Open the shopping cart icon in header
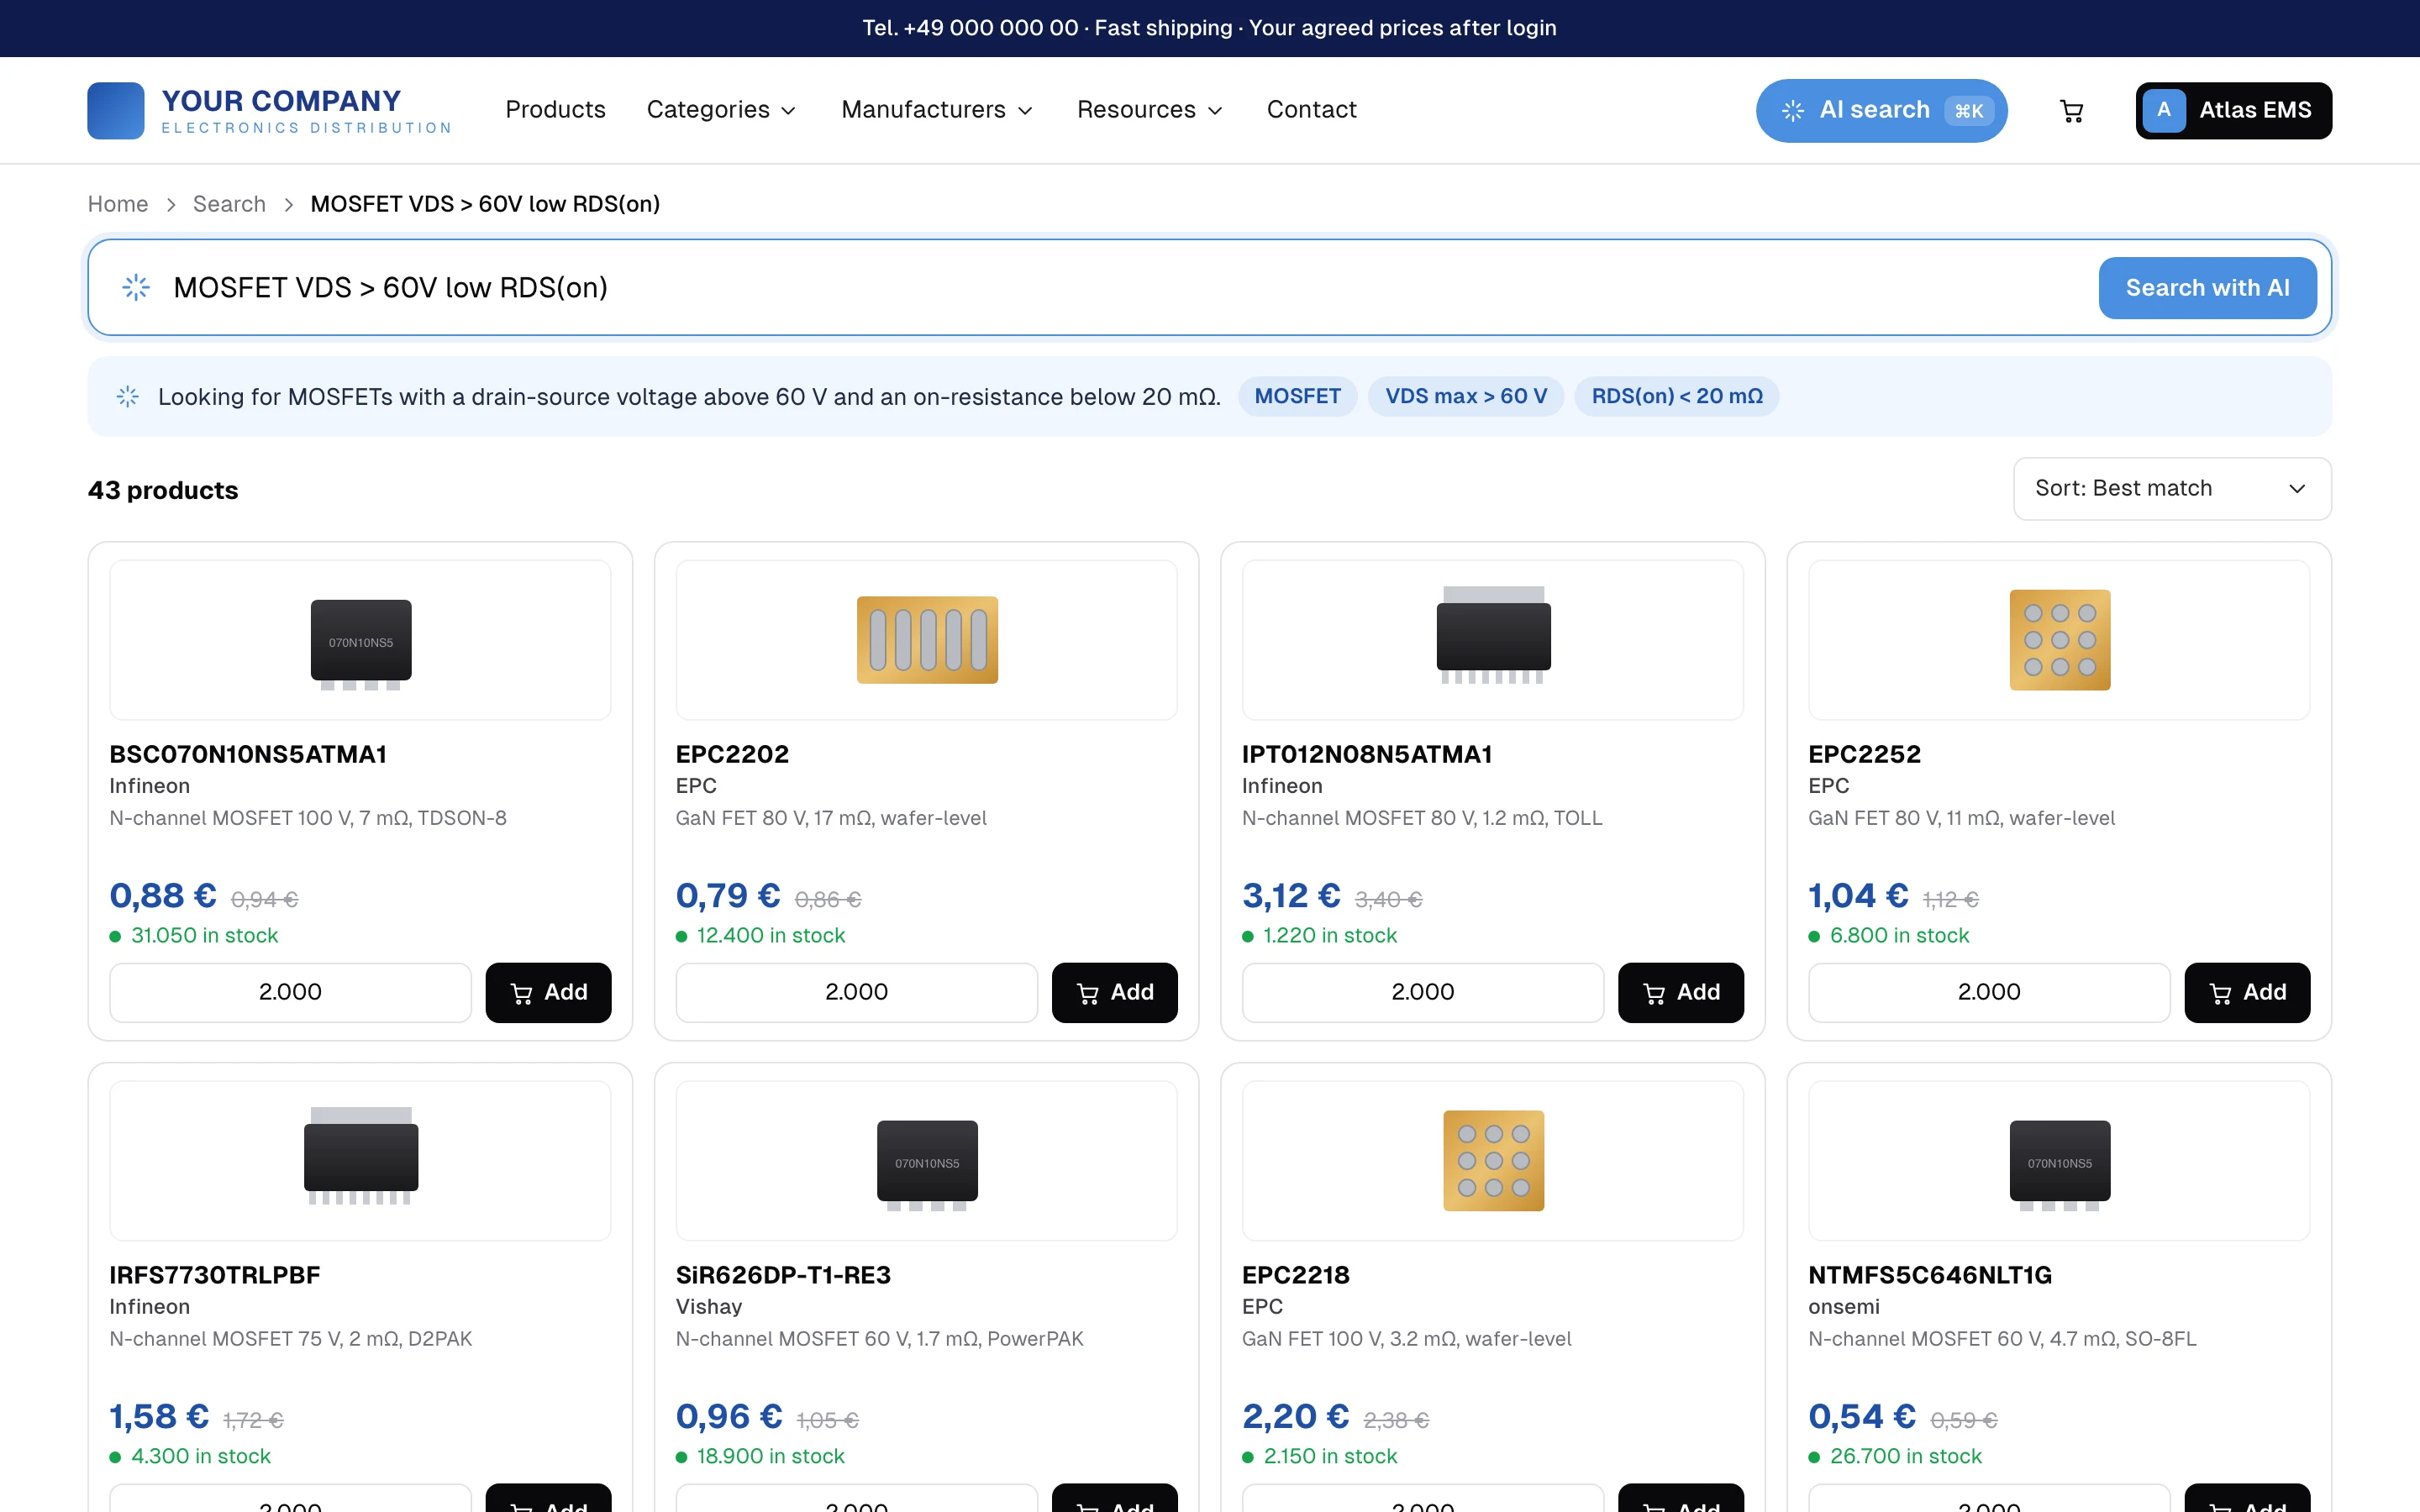2420x1512 pixels. [x=2071, y=111]
